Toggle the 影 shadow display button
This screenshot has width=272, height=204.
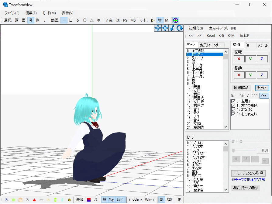click(161, 200)
